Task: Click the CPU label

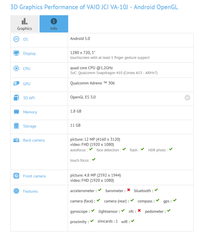Action: tap(27, 69)
